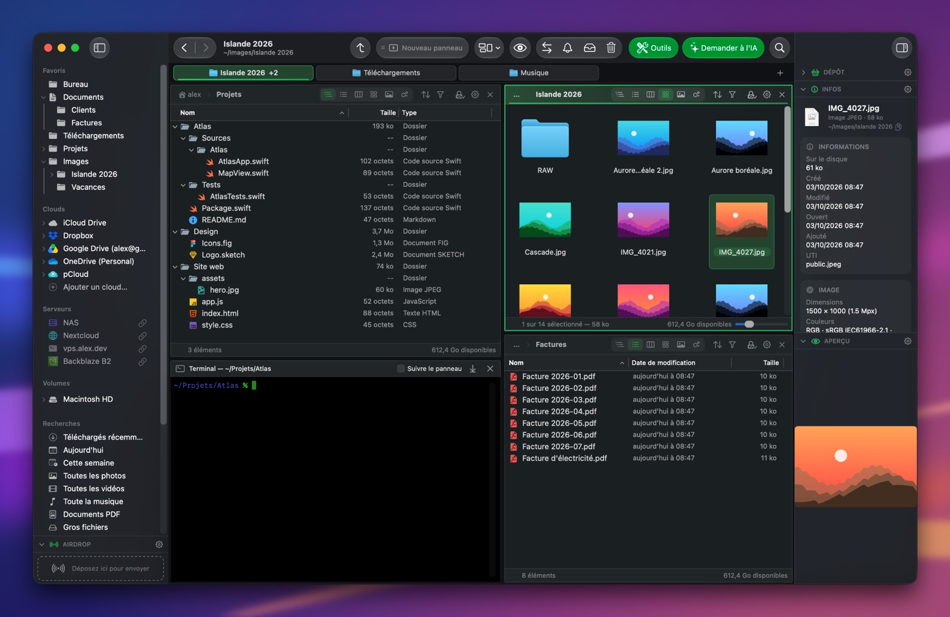Click Ajouter un cloud… in sidebar

click(x=95, y=287)
